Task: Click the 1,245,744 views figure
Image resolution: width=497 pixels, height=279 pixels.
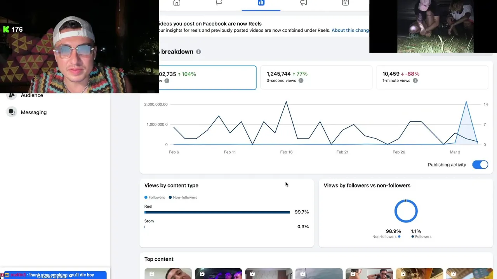Action: tap(278, 74)
